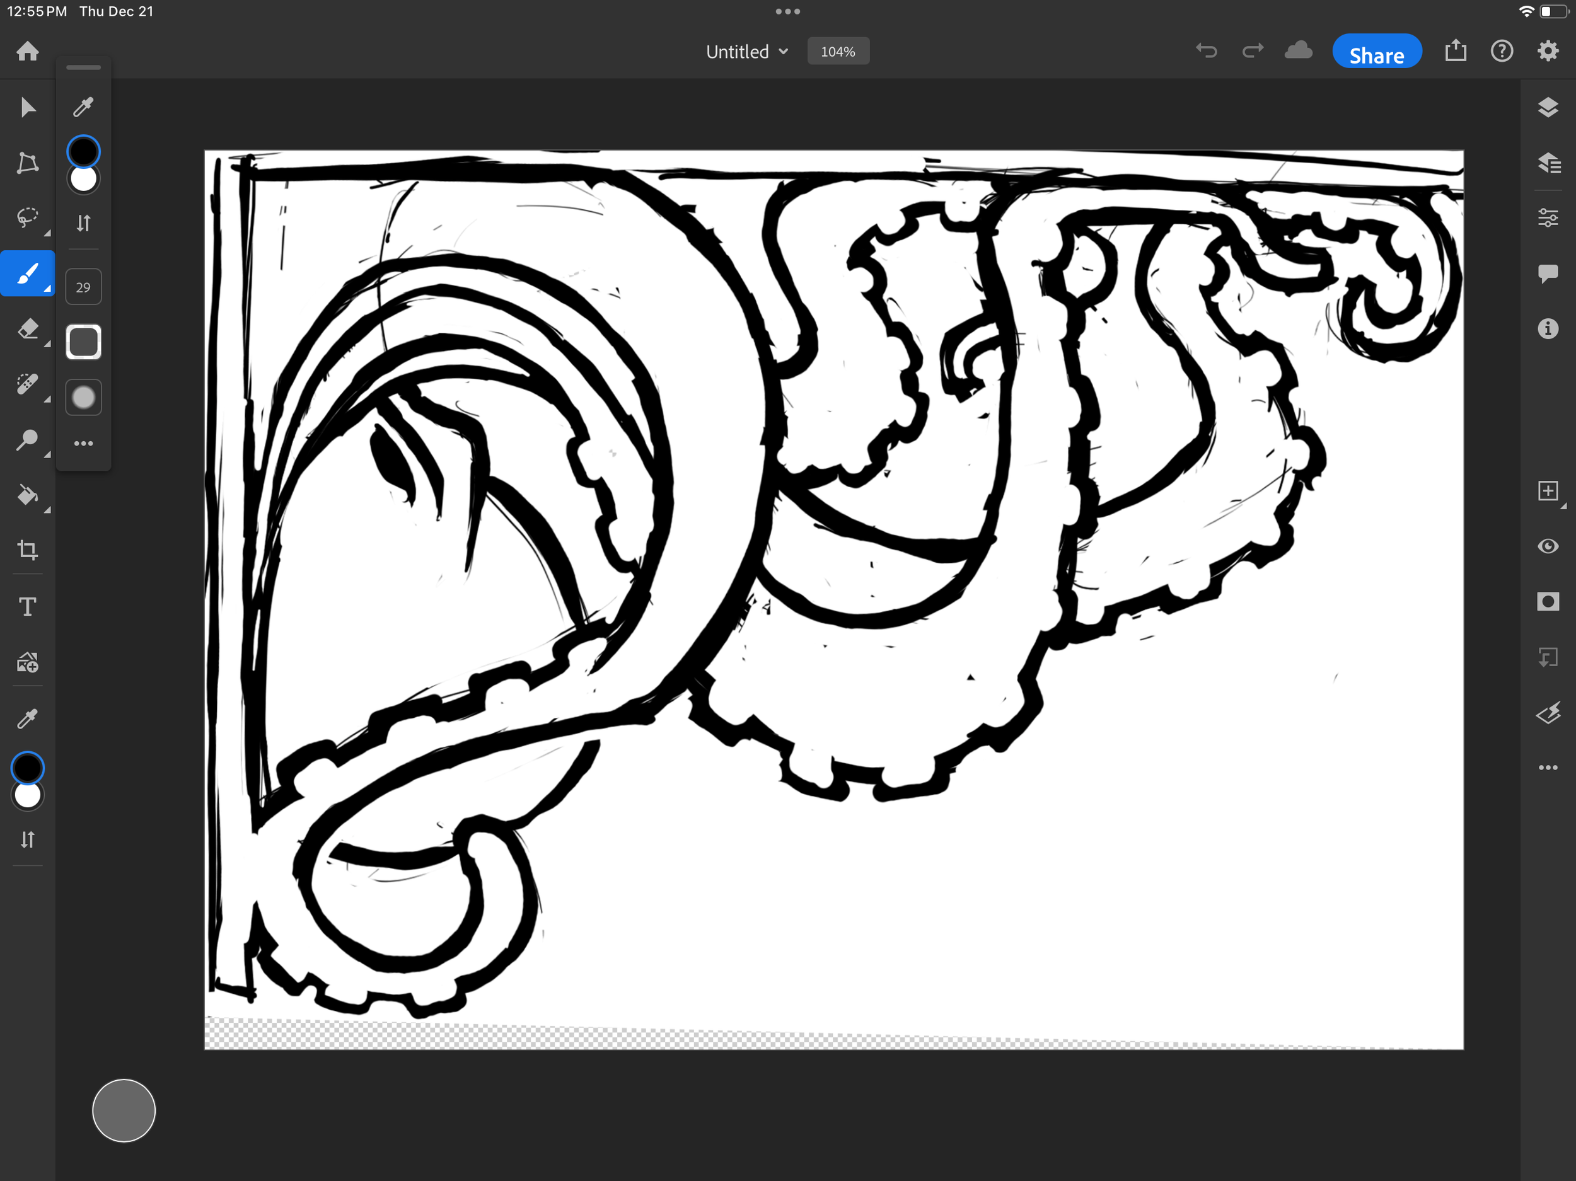Expand more brush options ellipsis

coord(83,444)
